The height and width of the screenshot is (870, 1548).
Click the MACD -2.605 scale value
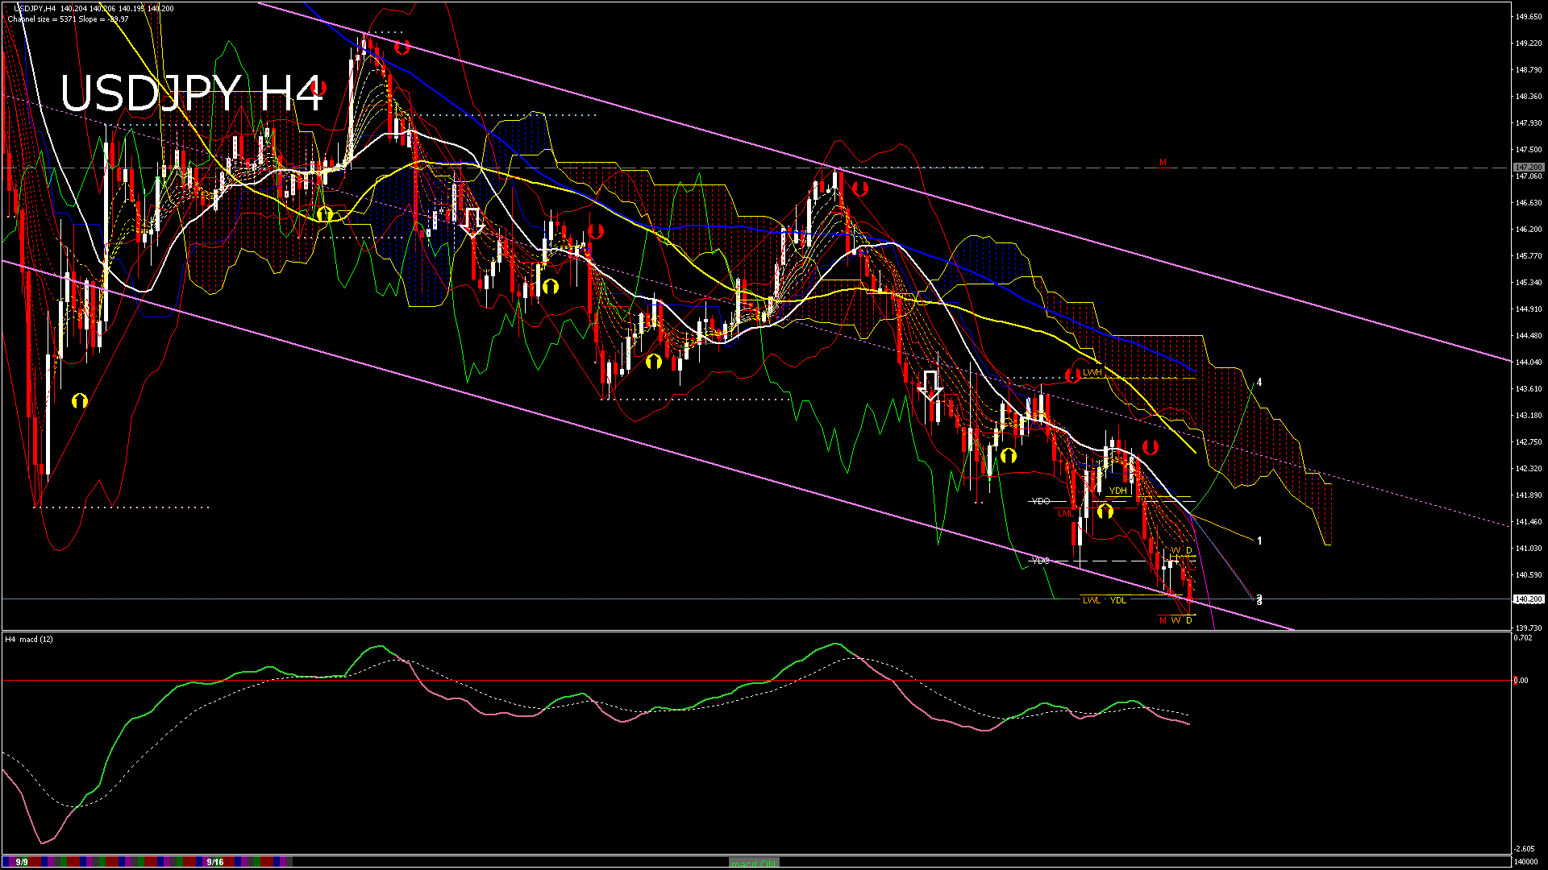point(1524,849)
